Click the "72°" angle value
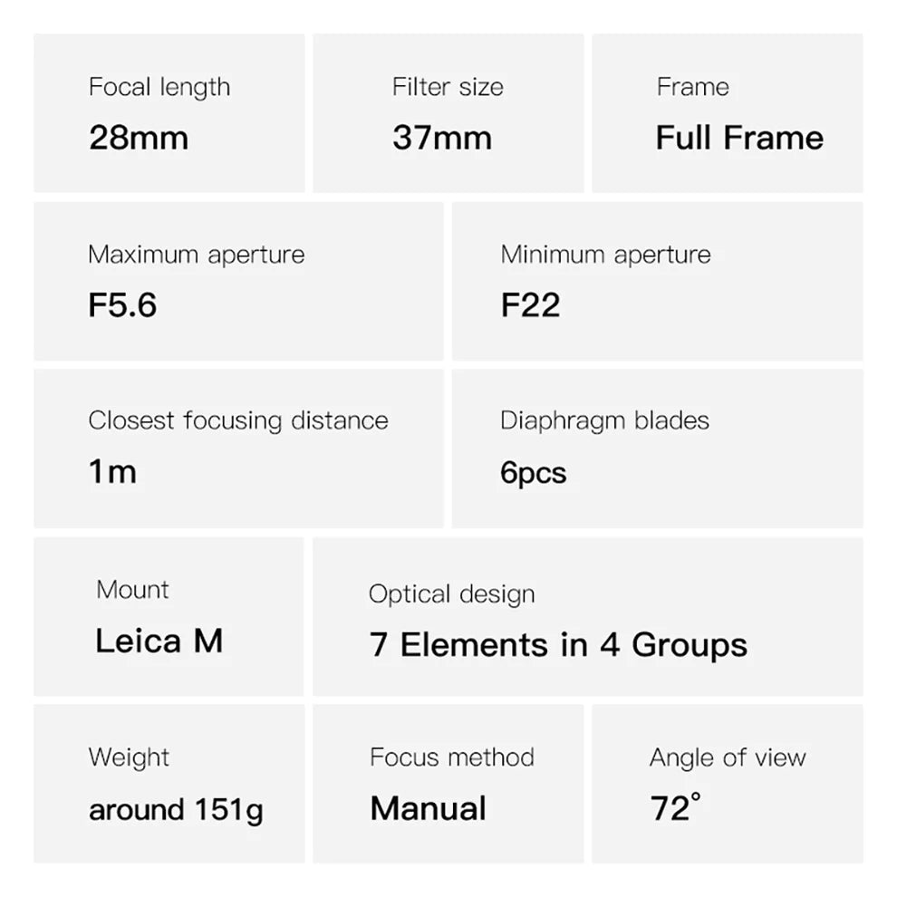 pyautogui.click(x=675, y=807)
